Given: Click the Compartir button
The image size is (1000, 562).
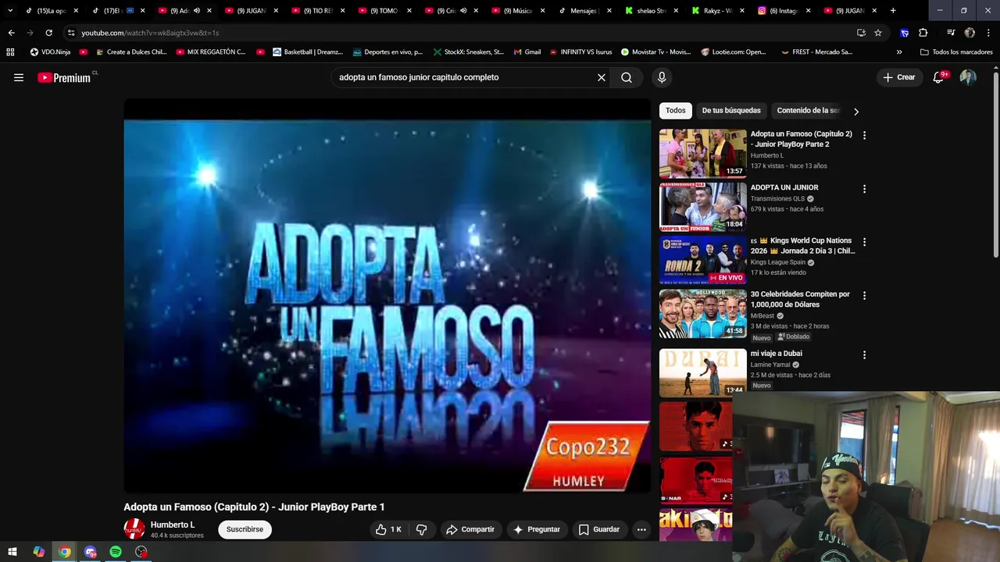Looking at the screenshot, I should coord(470,529).
